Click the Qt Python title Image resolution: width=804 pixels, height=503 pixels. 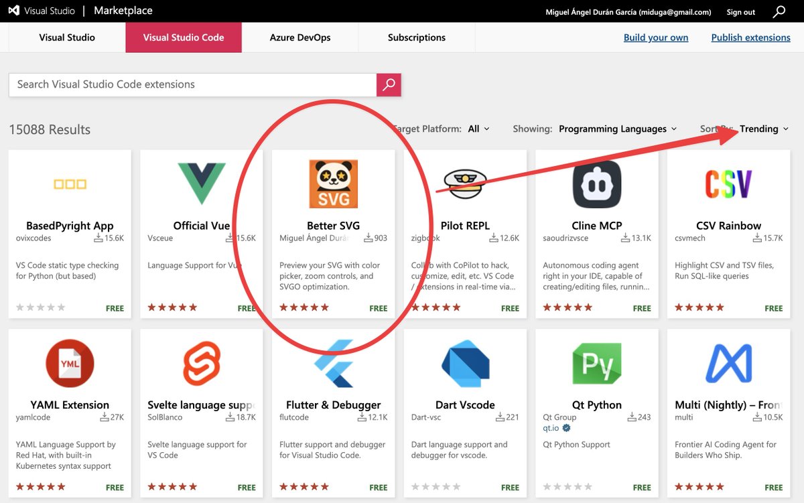(597, 405)
